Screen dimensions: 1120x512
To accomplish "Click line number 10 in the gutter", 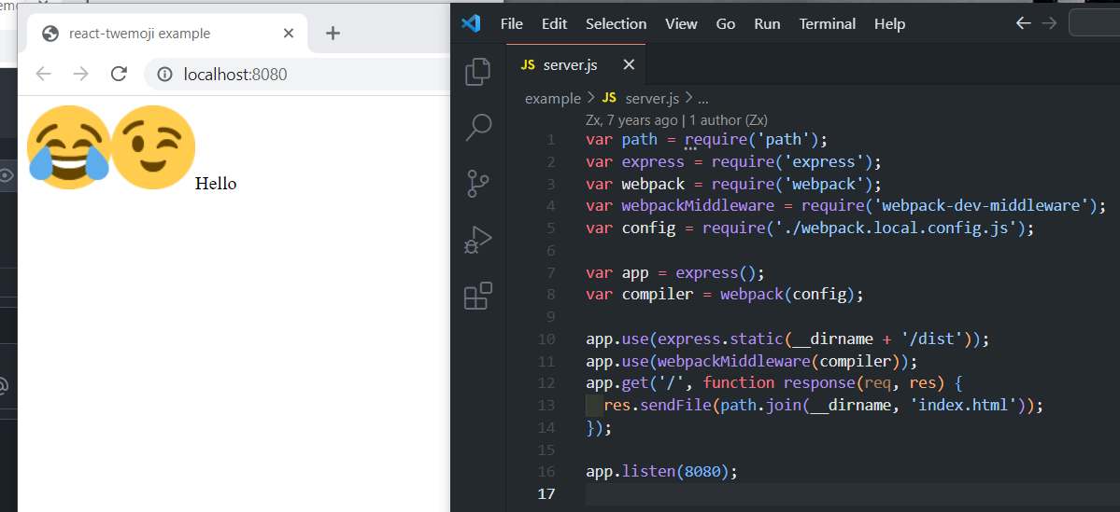I will pyautogui.click(x=546, y=339).
